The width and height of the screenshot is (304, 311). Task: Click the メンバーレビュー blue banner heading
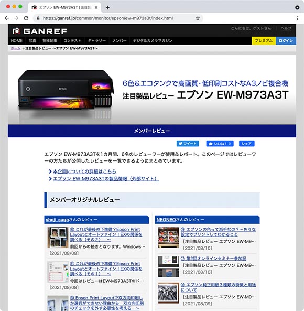pyautogui.click(x=152, y=131)
